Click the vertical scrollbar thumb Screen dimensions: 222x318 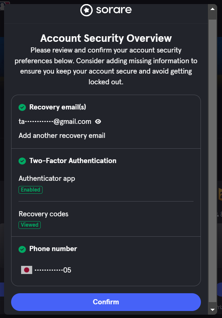tap(212, 161)
